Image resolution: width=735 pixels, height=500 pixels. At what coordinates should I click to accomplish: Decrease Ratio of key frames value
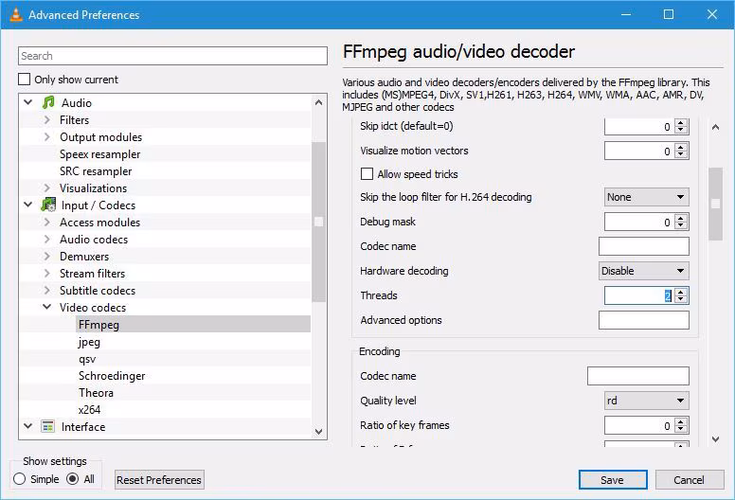(x=681, y=429)
